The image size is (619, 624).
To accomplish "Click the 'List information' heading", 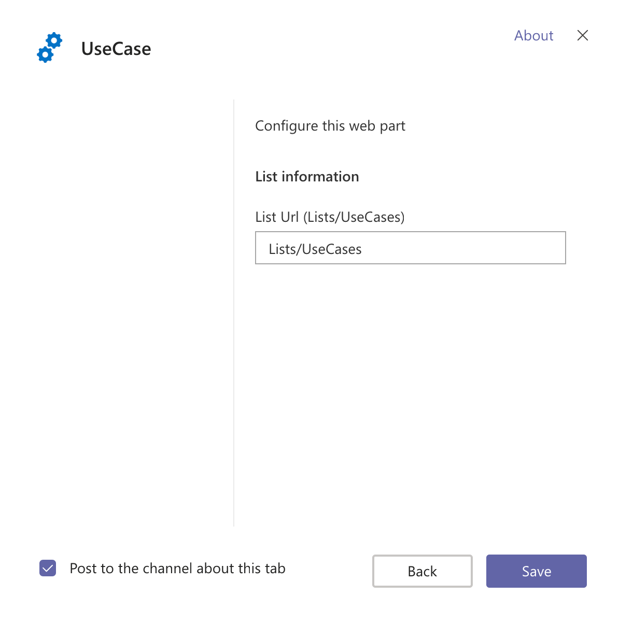I will [x=307, y=177].
